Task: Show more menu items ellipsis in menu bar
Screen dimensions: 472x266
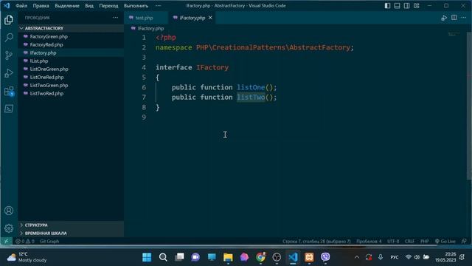Action: tap(158, 6)
